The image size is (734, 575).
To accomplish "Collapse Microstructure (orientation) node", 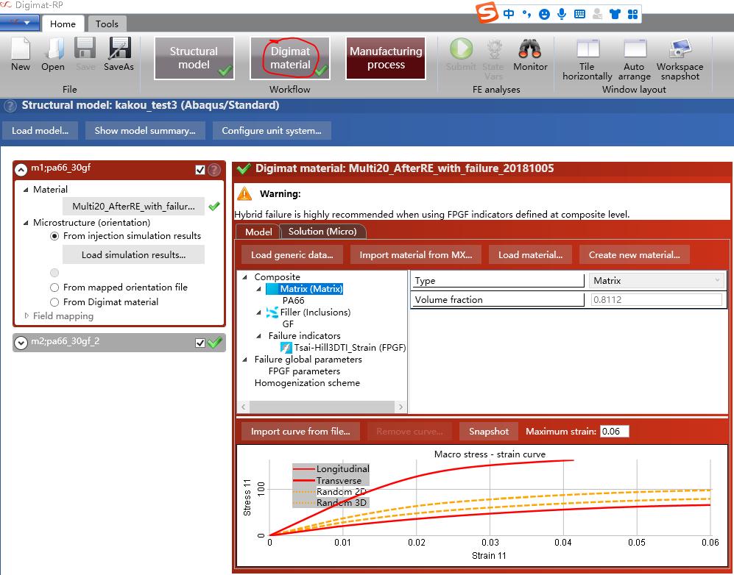I will coord(26,223).
